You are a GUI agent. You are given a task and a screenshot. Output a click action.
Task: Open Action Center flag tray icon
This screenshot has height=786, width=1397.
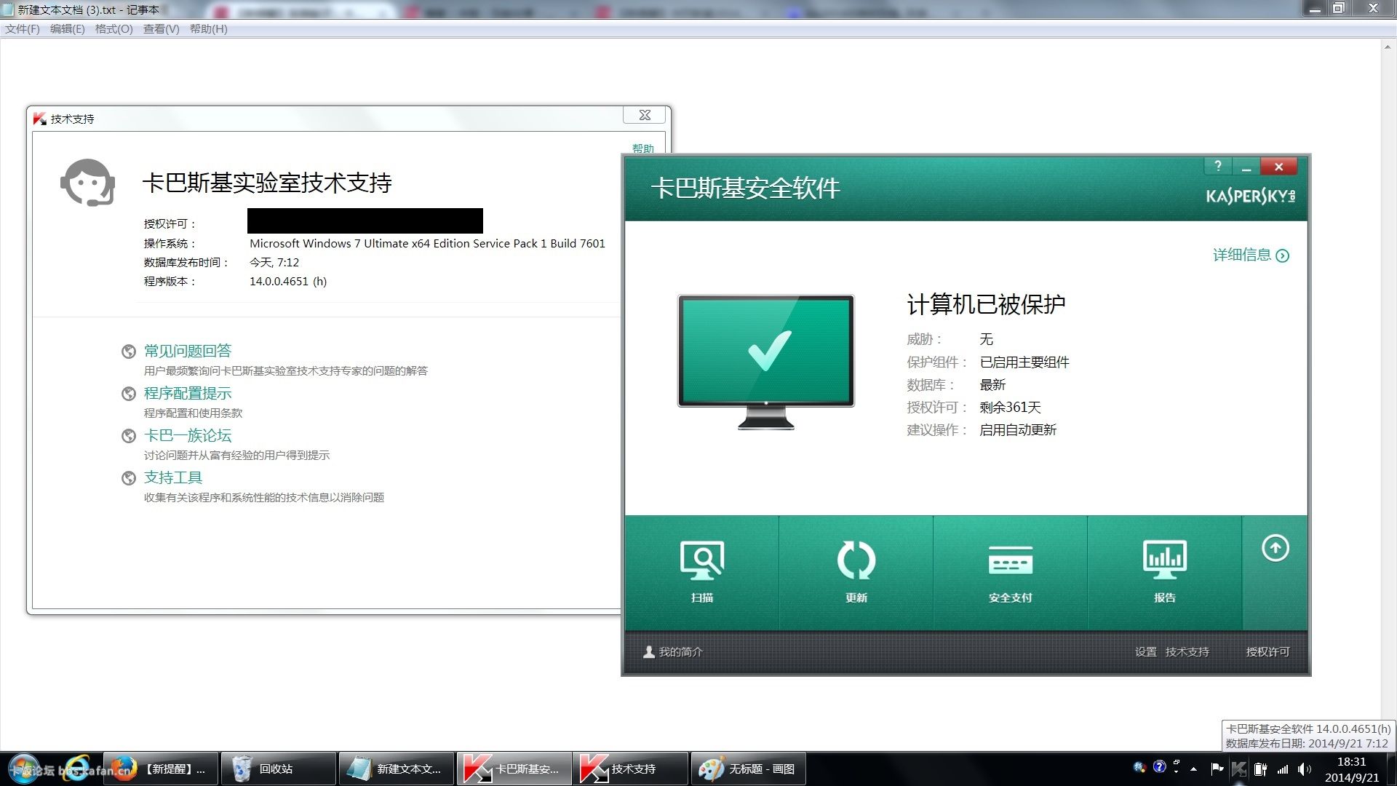[x=1217, y=769]
